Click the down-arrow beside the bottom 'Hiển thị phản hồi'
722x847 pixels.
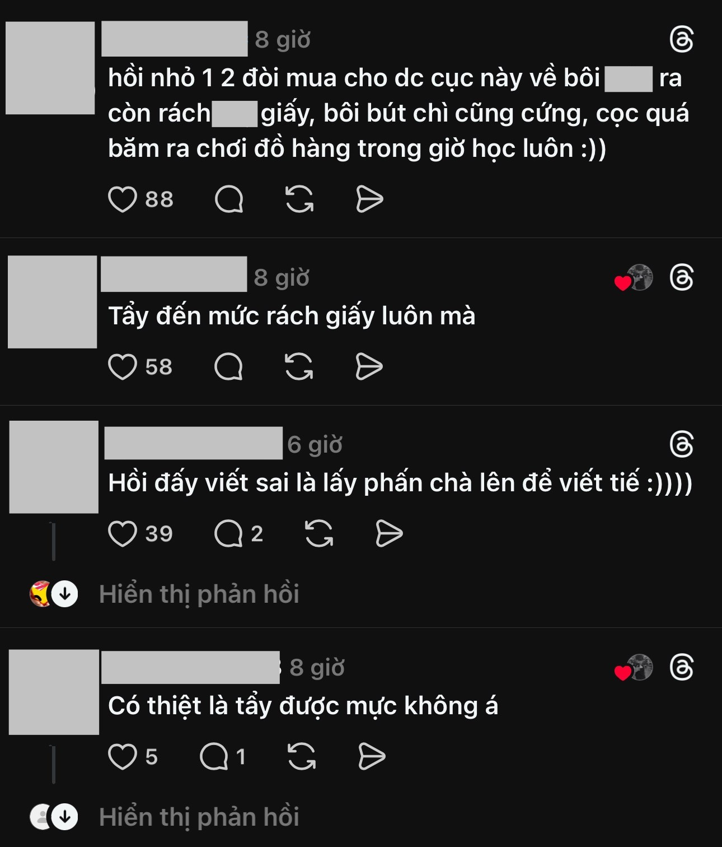point(65,817)
